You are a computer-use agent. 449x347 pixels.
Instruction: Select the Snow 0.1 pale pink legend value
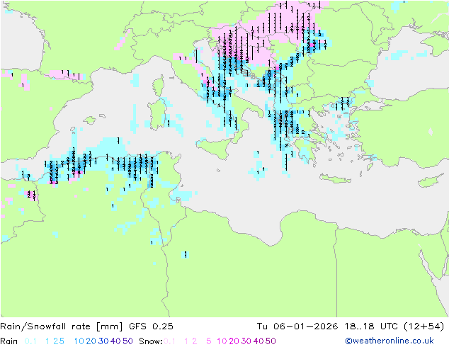(x=169, y=341)
